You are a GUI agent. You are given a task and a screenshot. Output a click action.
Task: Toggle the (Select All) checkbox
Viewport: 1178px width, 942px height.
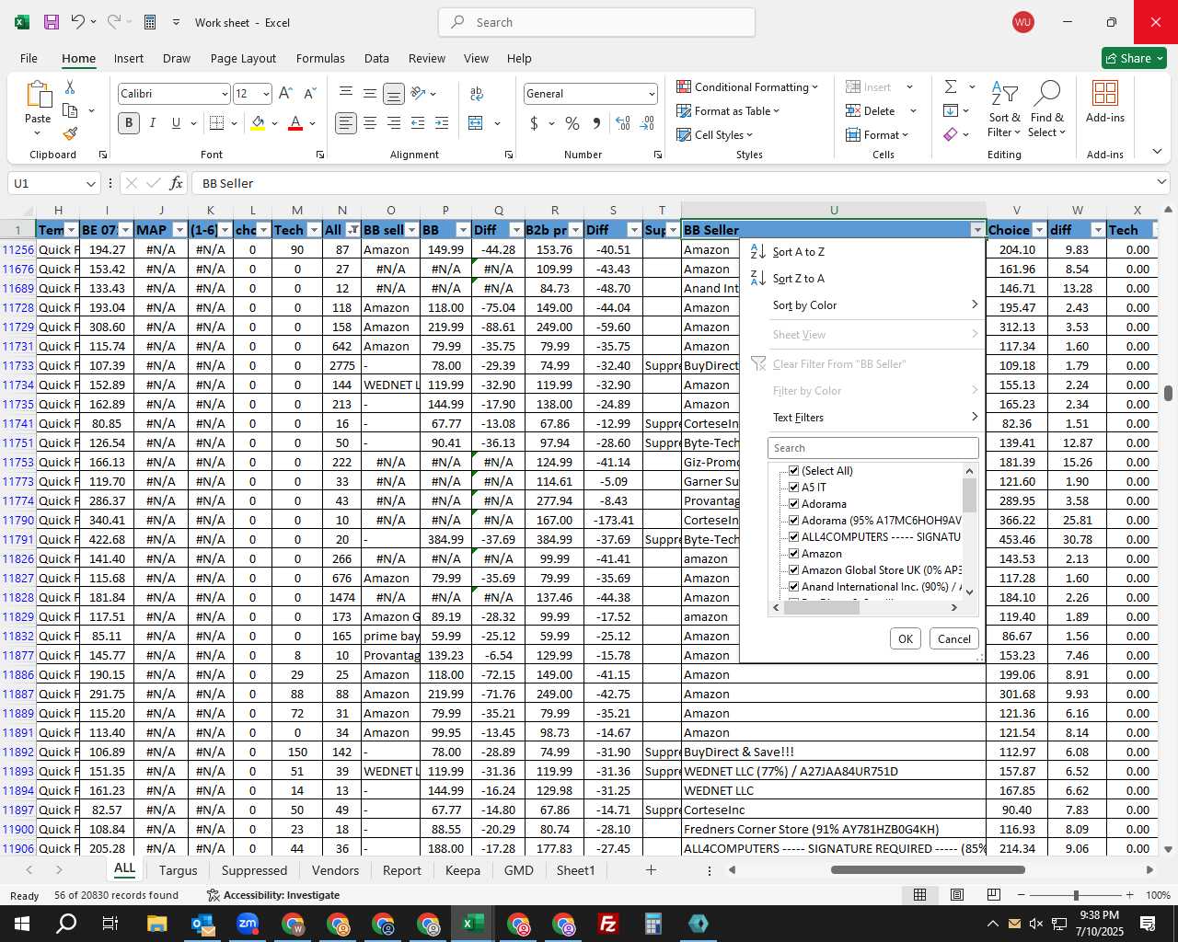[794, 471]
